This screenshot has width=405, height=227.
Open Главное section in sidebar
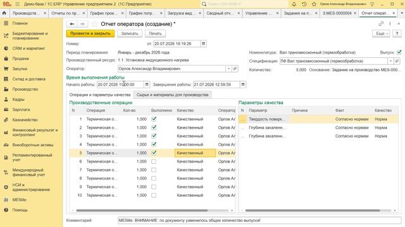pyautogui.click(x=20, y=23)
